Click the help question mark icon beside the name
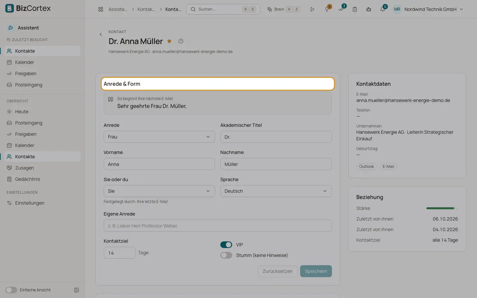This screenshot has height=298, width=477. click(x=181, y=41)
